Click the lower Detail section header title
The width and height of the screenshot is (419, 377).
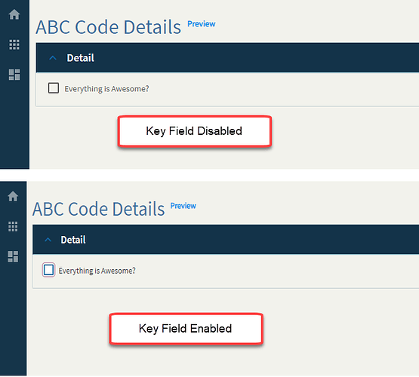tap(73, 240)
